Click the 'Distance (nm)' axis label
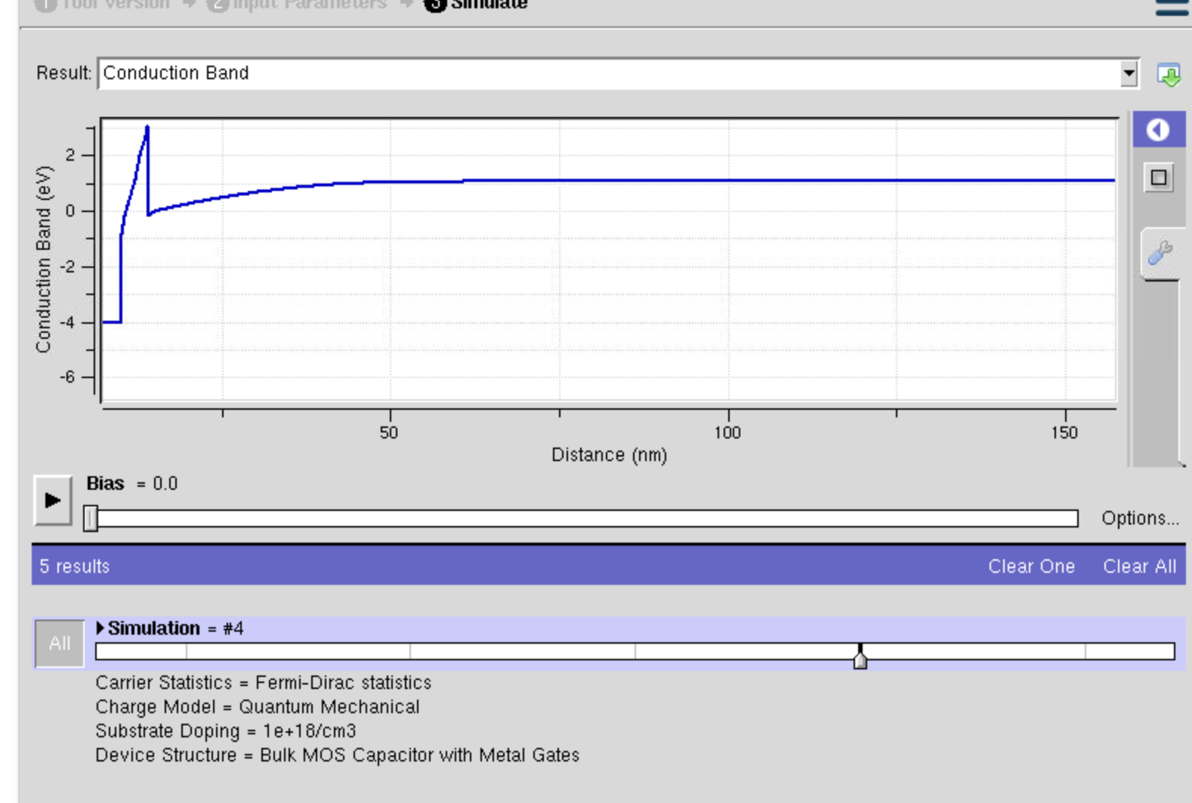 click(x=610, y=455)
